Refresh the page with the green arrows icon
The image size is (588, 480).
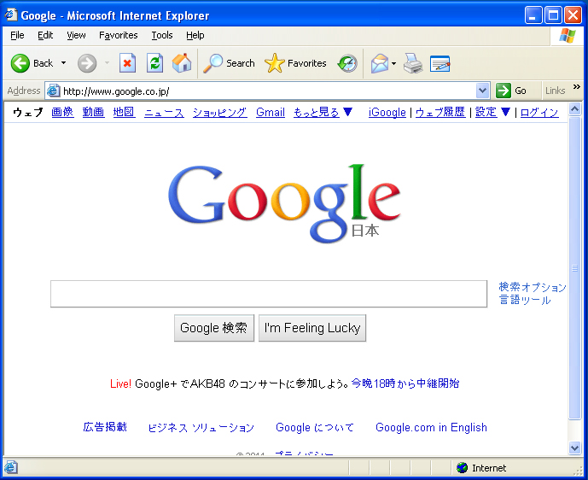click(x=154, y=63)
